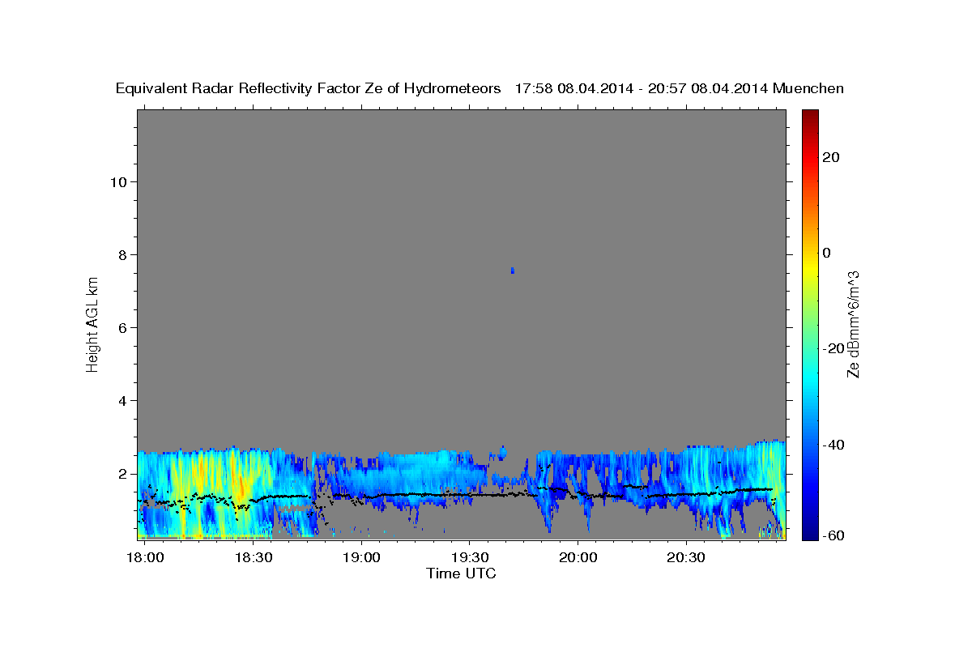Click the '18:00' time tick label
972x648 pixels.
tap(145, 557)
